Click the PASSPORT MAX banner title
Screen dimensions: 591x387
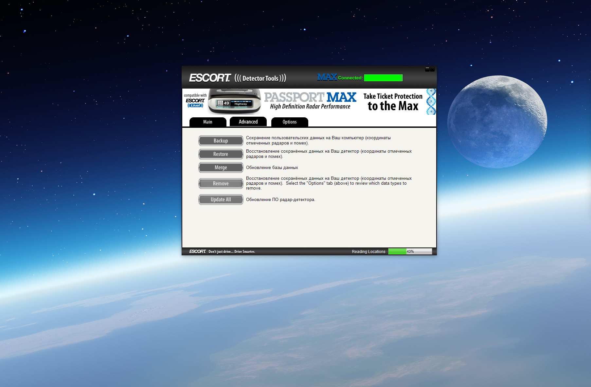coord(310,97)
